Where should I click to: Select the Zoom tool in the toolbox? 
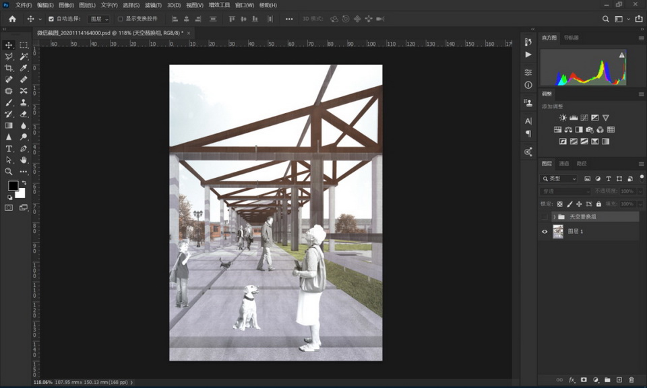tap(9, 171)
